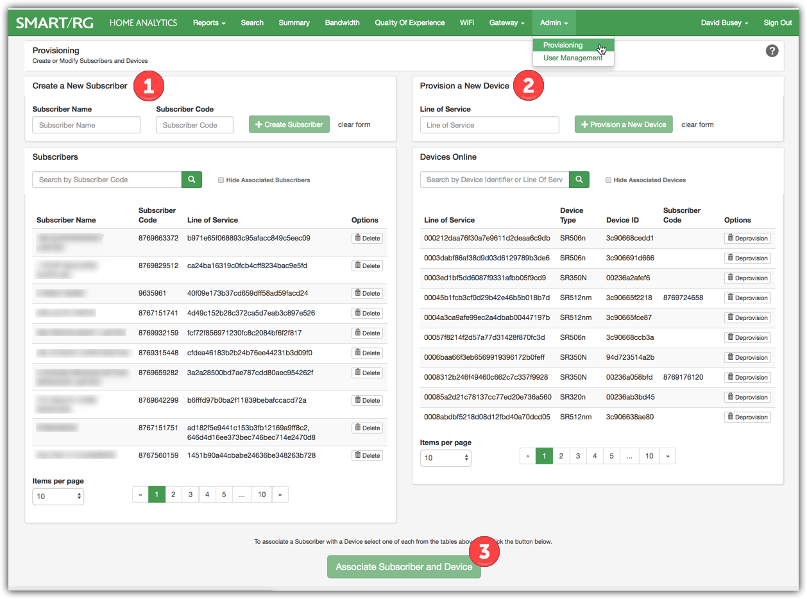Open Devices Online items per page dropdown

pos(445,458)
